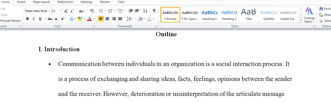
Task: Toggle Align Text Left
Action: (101, 19)
